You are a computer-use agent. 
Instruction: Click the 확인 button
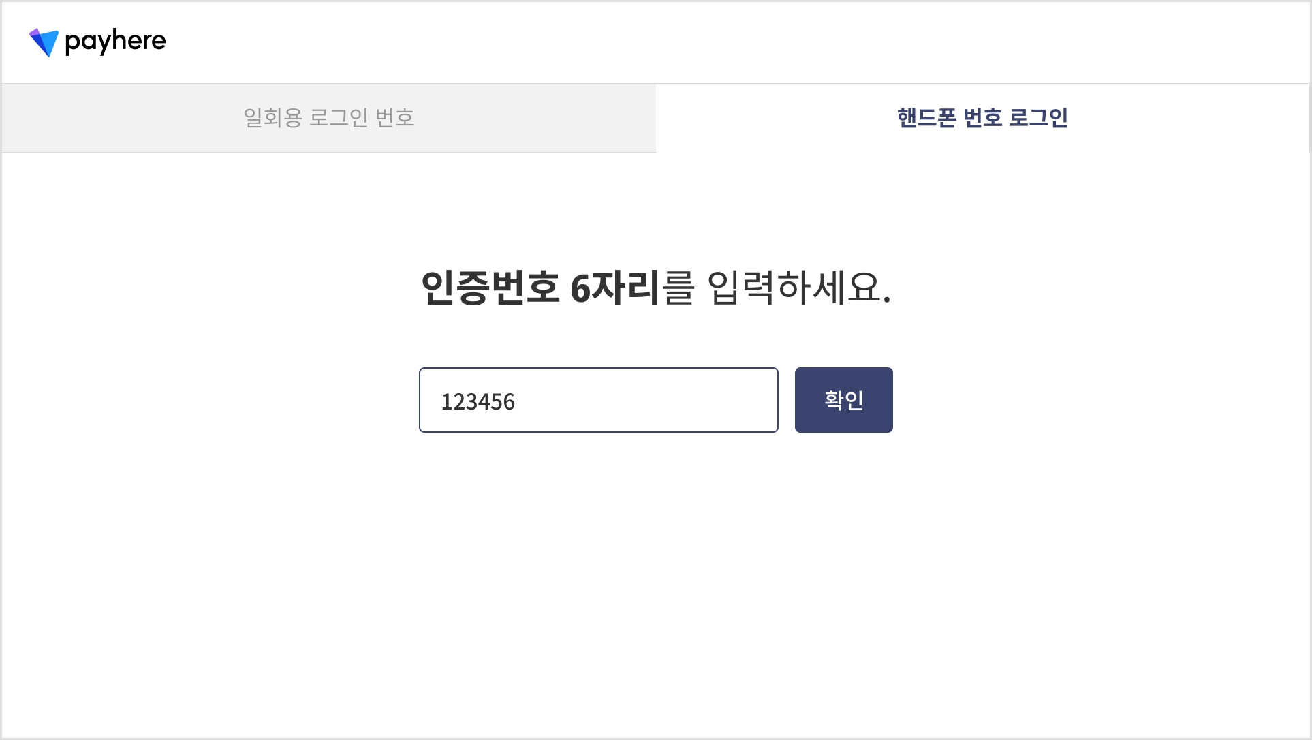click(843, 400)
